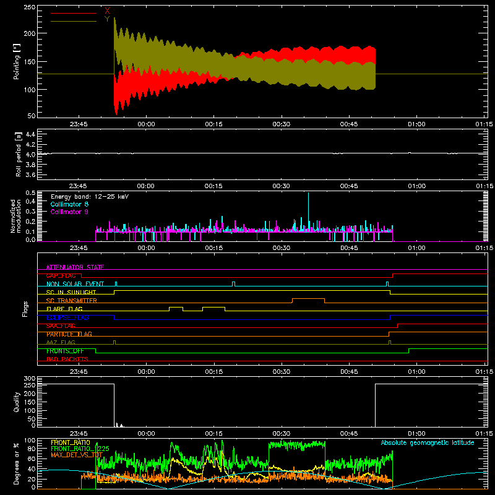Click the FRONTS_OFF flag label
This screenshot has width=495, height=495.
click(65, 351)
